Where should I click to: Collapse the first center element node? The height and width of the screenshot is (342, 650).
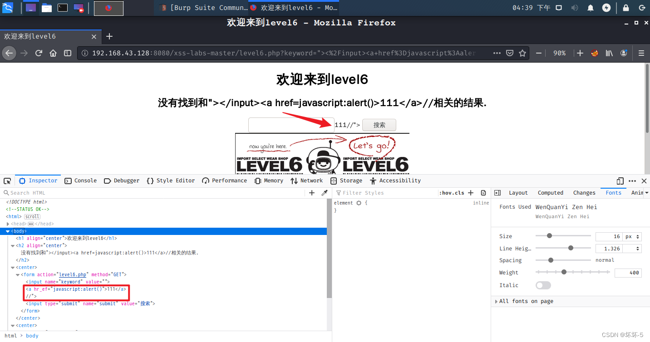point(12,268)
